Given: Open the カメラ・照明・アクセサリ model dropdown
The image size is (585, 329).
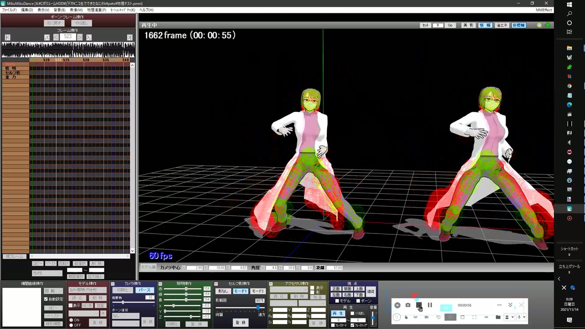Looking at the screenshot, I should click(87, 290).
